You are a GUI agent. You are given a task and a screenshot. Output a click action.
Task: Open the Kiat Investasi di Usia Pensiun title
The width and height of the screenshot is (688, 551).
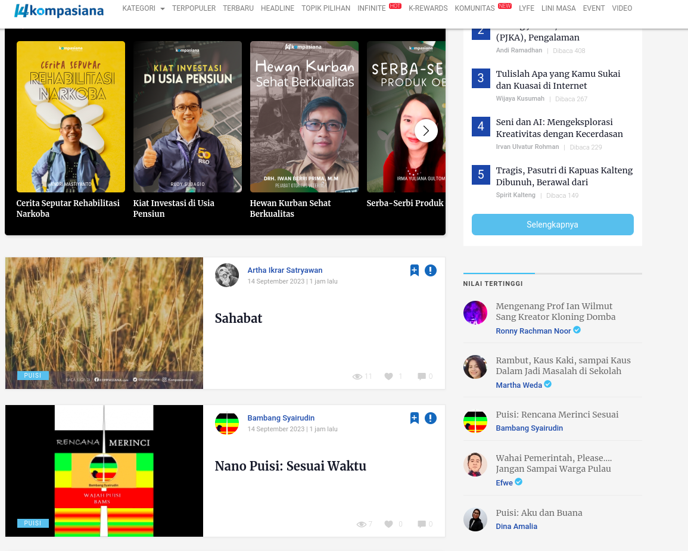tap(174, 208)
